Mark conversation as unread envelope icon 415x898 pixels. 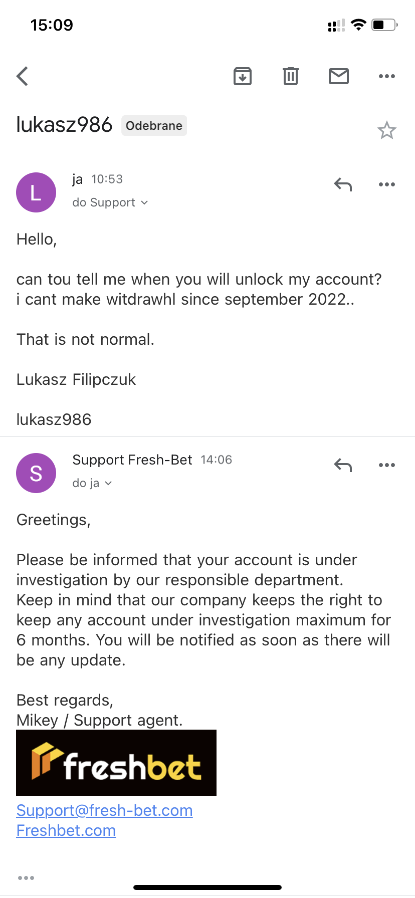(x=339, y=76)
